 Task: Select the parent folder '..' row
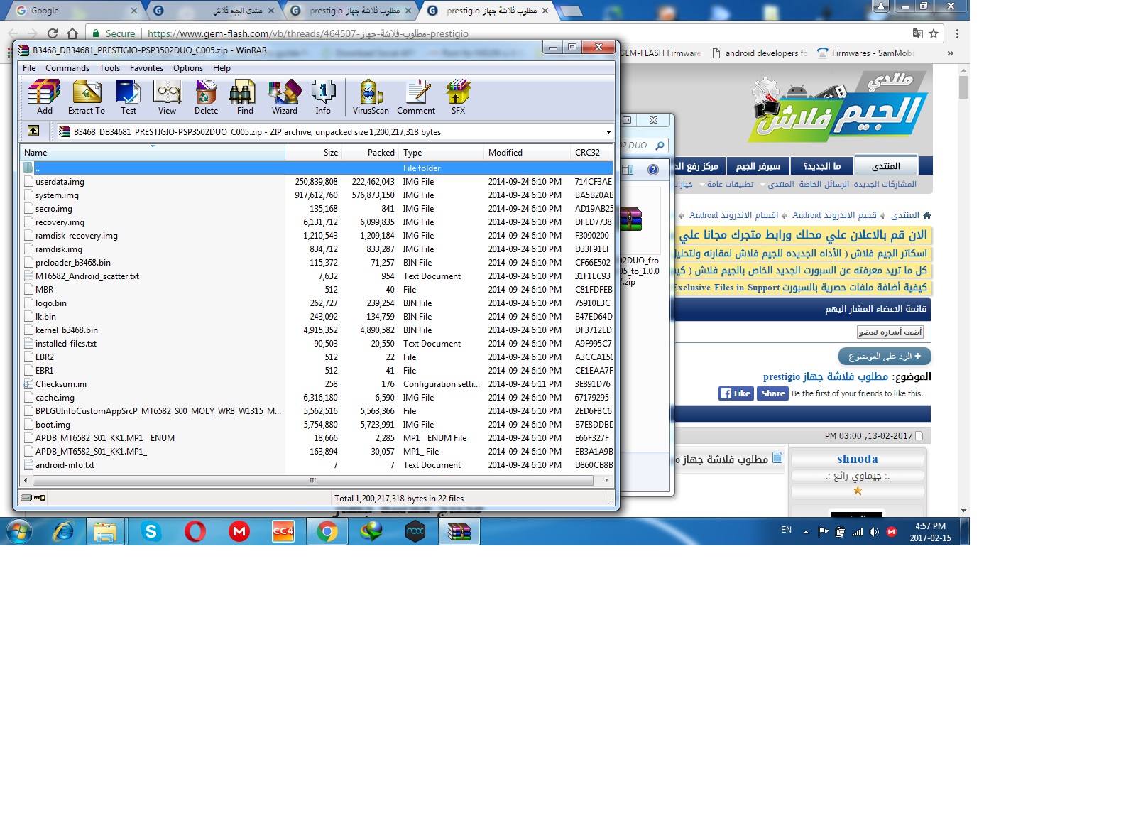click(317, 168)
